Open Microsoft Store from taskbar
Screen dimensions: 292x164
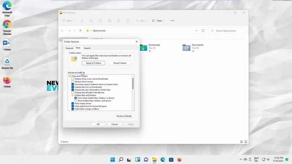tap(171, 159)
